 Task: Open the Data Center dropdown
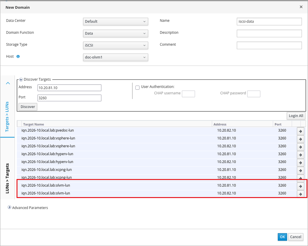(116, 22)
